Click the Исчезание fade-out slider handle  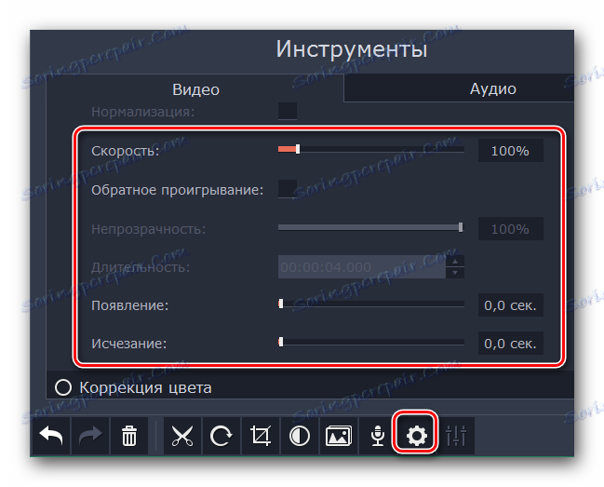(x=281, y=342)
